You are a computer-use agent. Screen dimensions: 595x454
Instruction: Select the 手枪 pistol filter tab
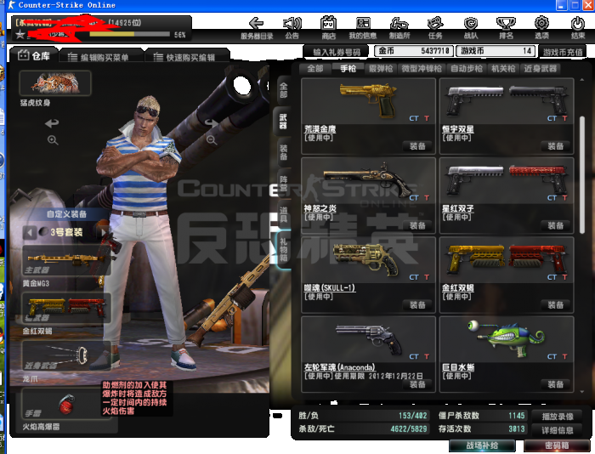coord(348,69)
